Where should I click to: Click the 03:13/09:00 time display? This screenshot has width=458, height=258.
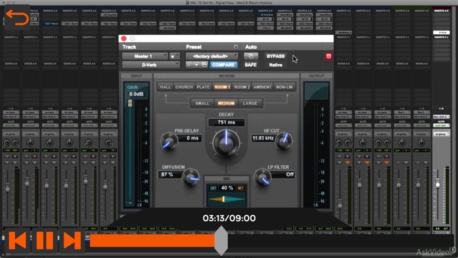[x=229, y=218]
